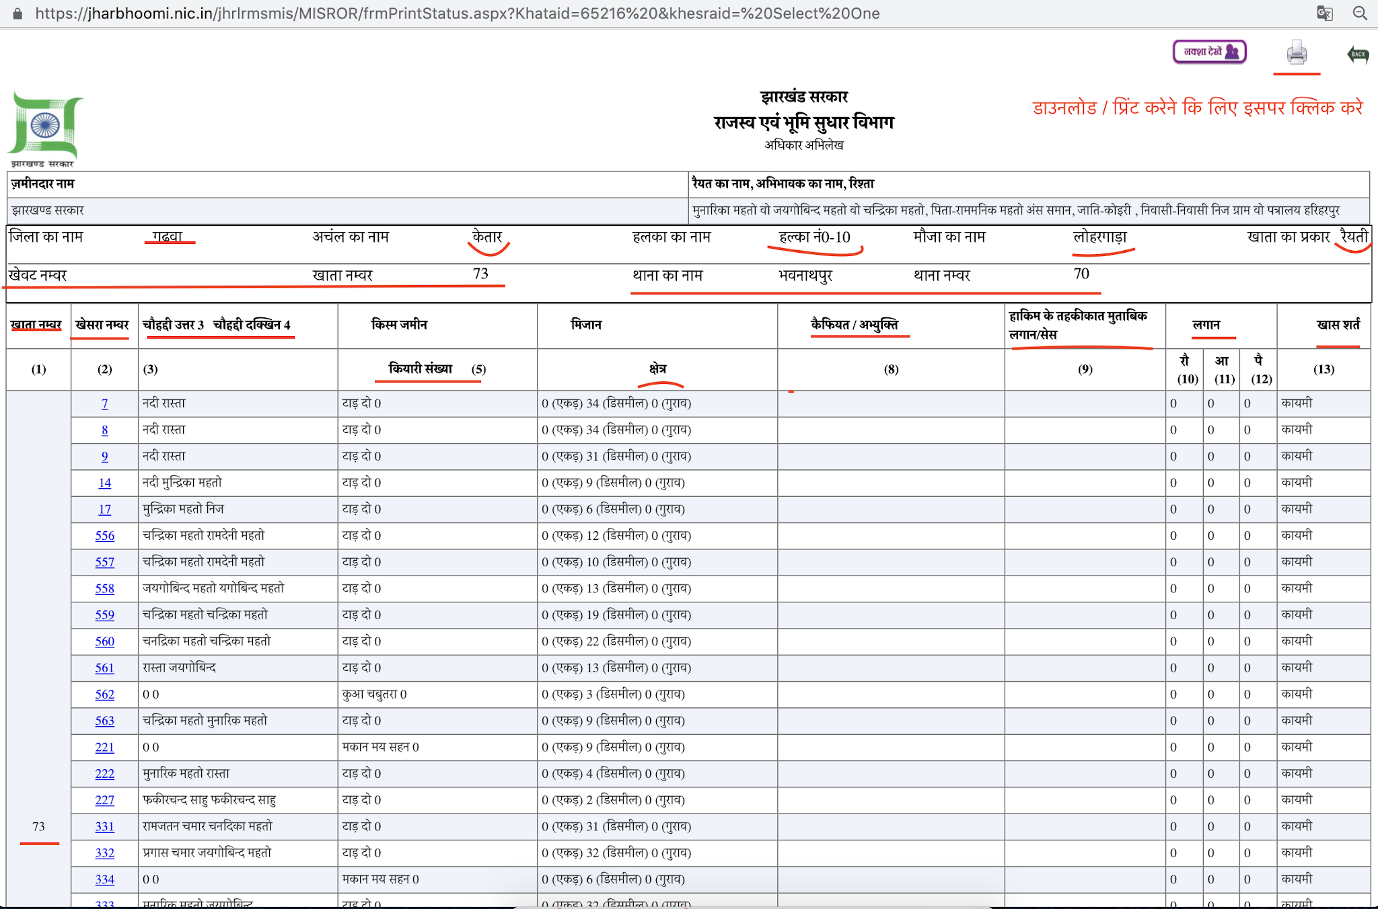Click the green Back arrow icon

pyautogui.click(x=1358, y=54)
